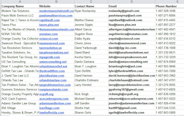Screen dimensions: 184x116
Task: Select column D header
Action: pos(132,2)
